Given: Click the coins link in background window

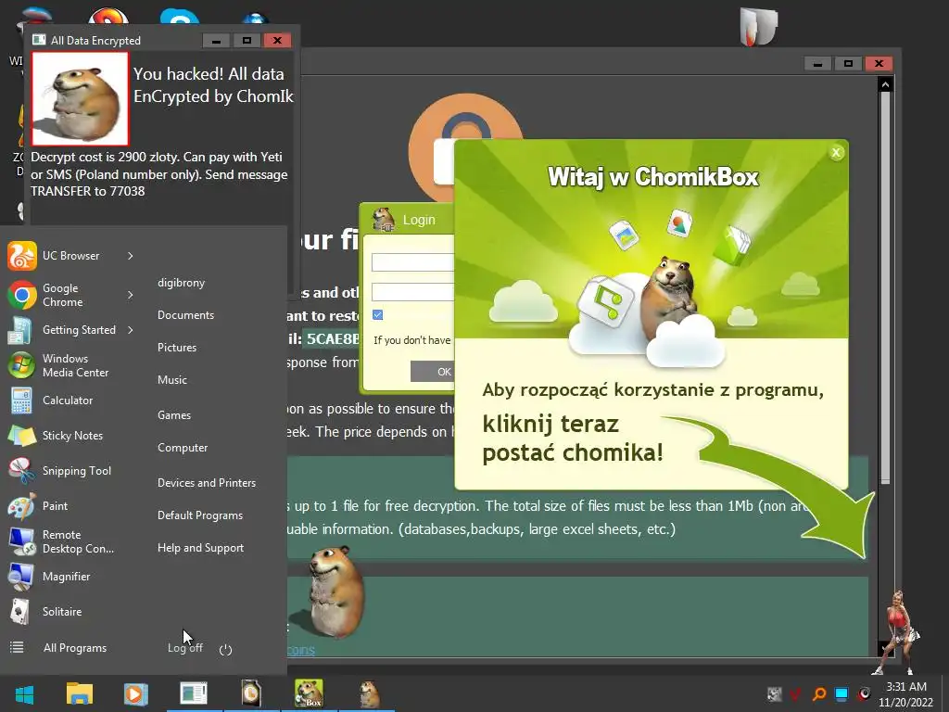Looking at the screenshot, I should coord(301,650).
